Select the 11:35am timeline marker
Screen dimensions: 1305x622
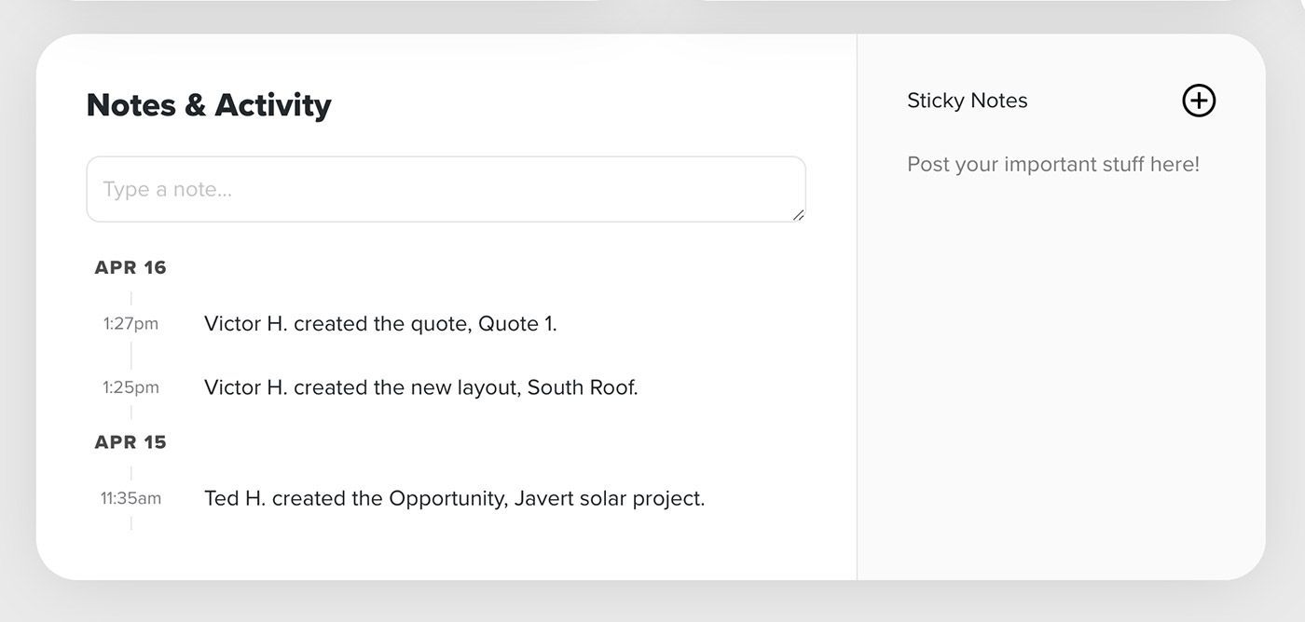coord(130,498)
